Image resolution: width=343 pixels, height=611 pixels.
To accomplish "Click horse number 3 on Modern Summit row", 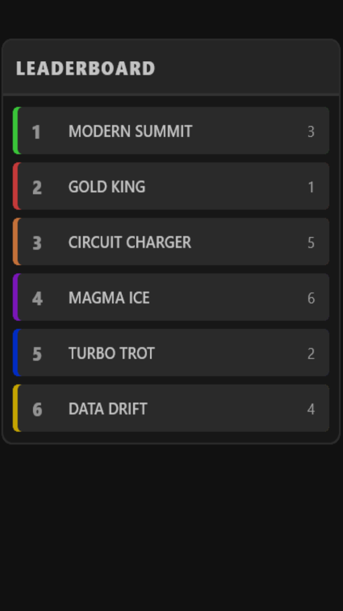I will (x=311, y=132).
